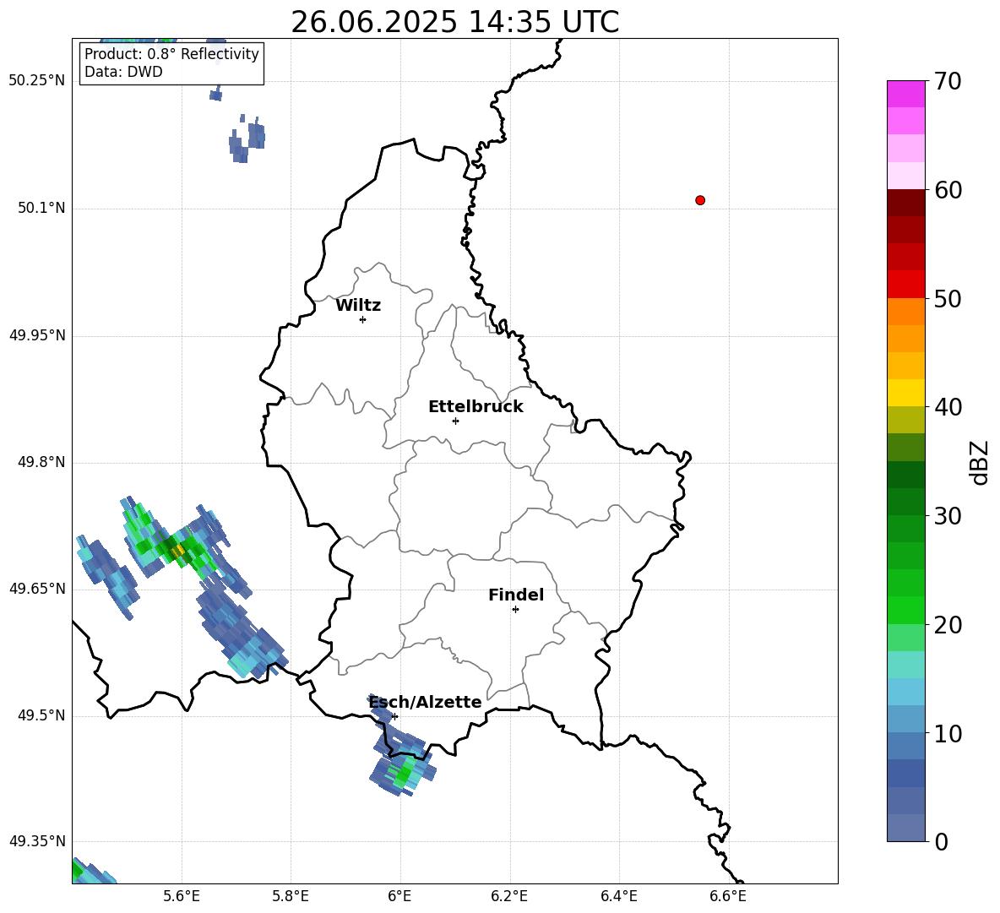Click the 50.25°N latitude tick label

tap(37, 81)
